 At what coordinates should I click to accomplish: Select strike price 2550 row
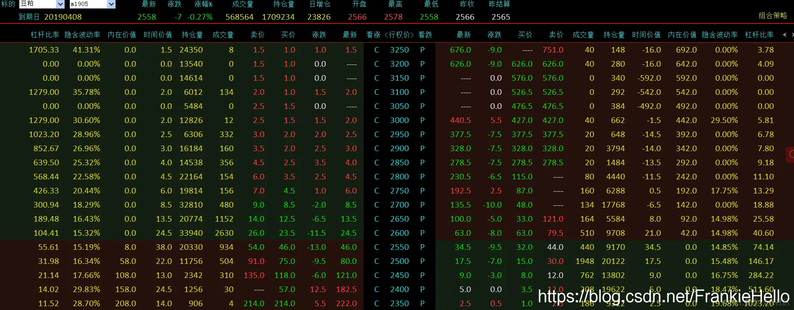(400, 247)
